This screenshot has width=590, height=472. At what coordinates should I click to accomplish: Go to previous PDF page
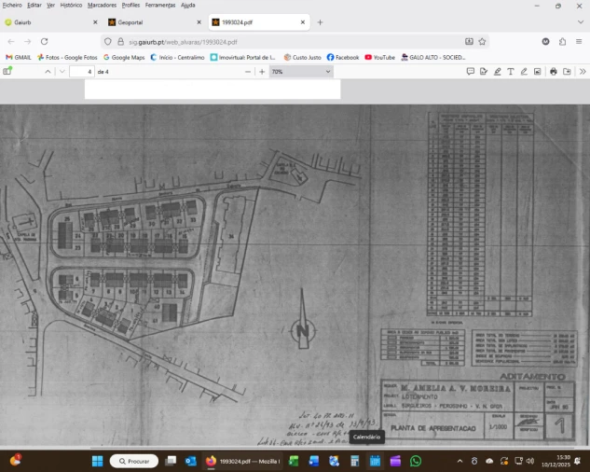[48, 72]
